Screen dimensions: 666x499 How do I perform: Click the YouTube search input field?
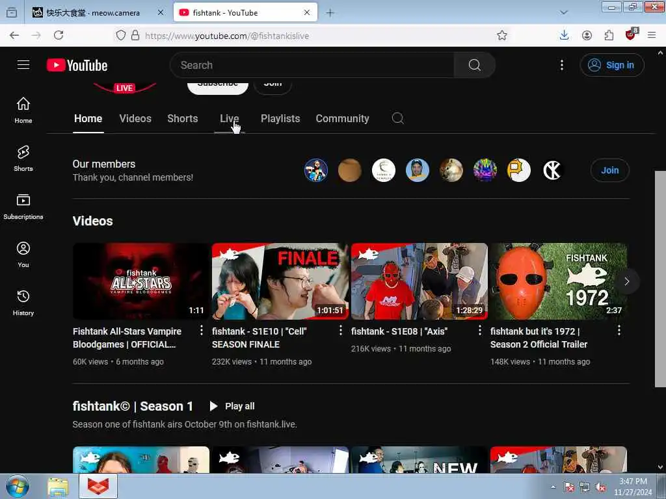312,65
